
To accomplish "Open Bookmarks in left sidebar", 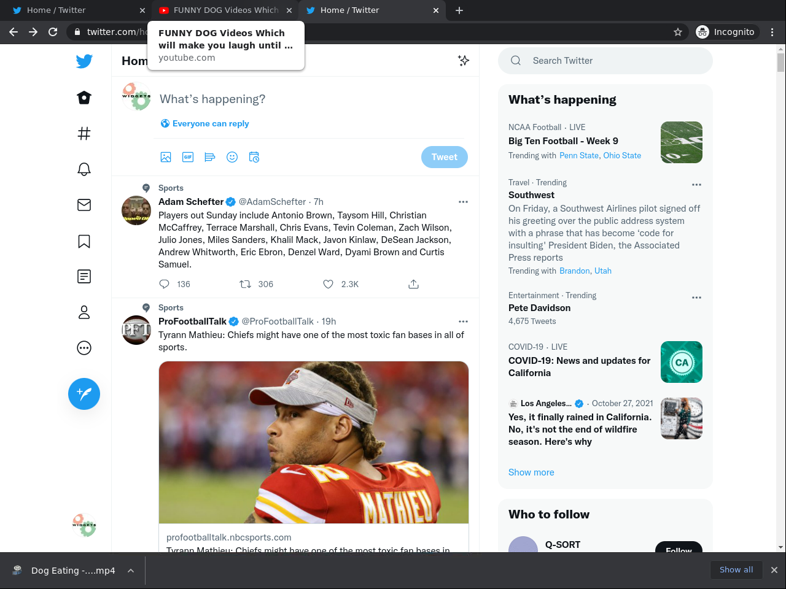I will click(84, 241).
